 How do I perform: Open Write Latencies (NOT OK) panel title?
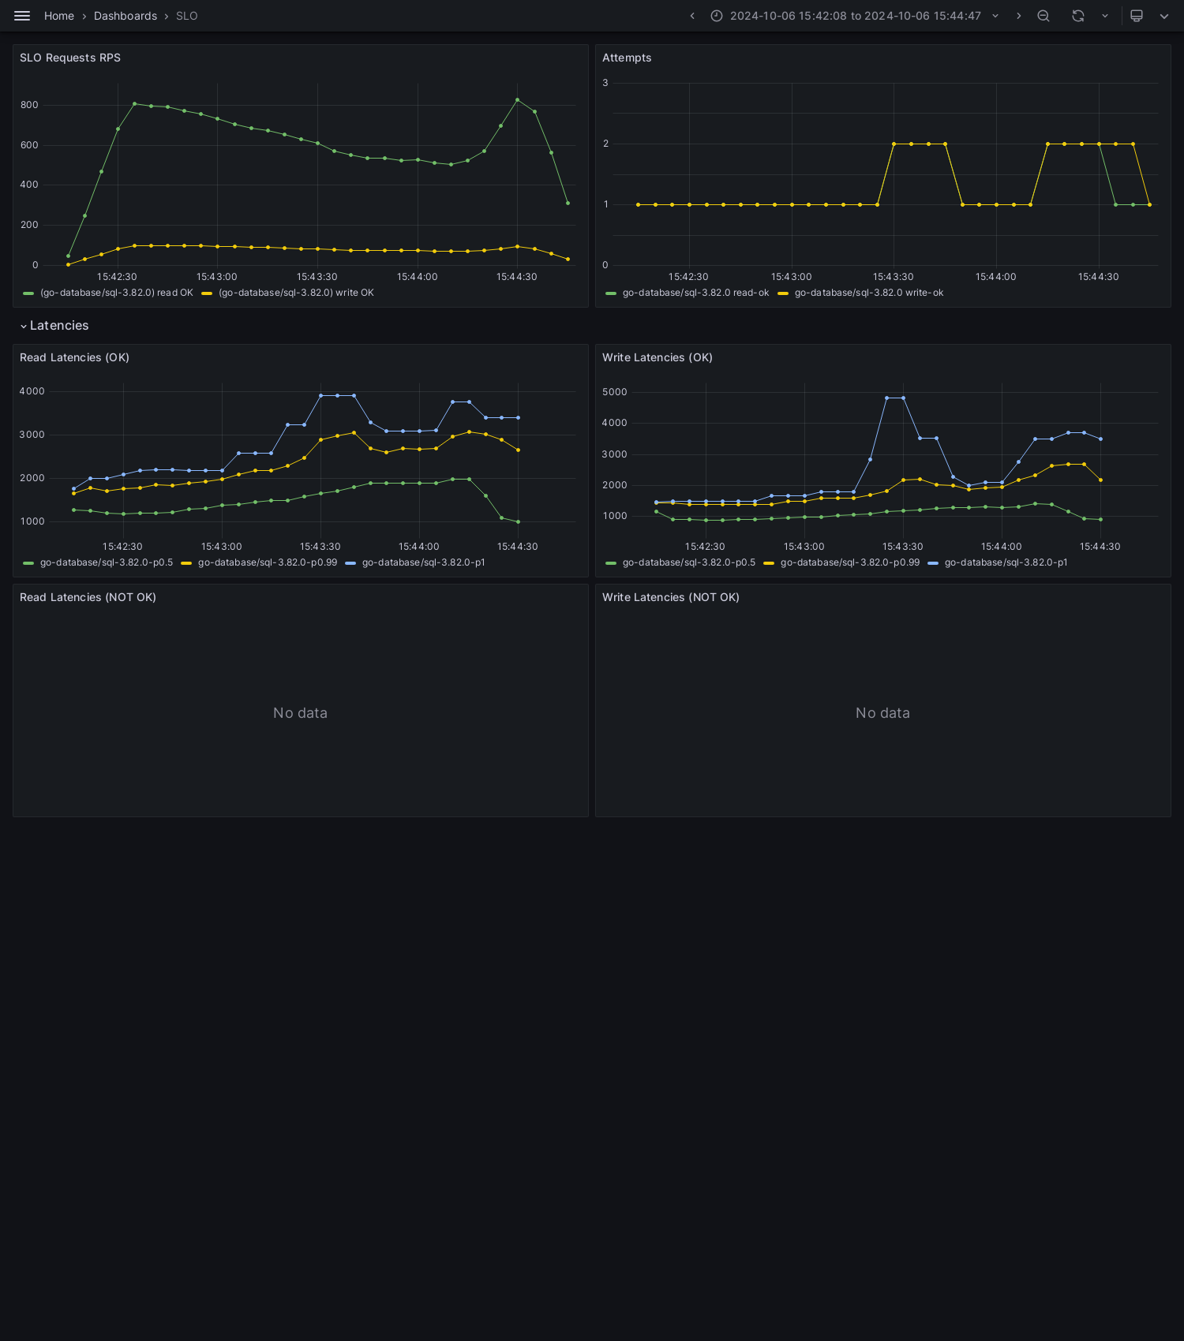(x=671, y=597)
